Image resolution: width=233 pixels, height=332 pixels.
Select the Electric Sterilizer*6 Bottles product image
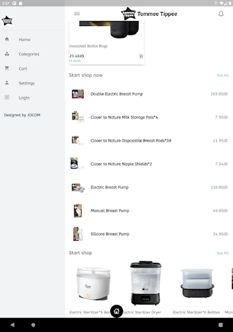pyautogui.click(x=197, y=283)
